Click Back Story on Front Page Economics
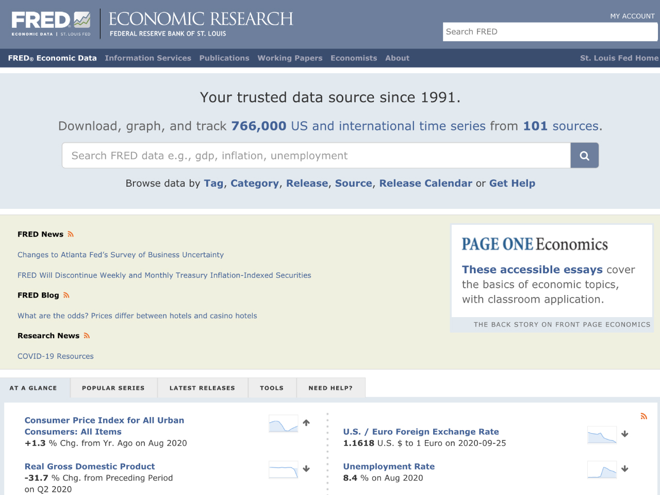660x495 pixels. point(562,324)
